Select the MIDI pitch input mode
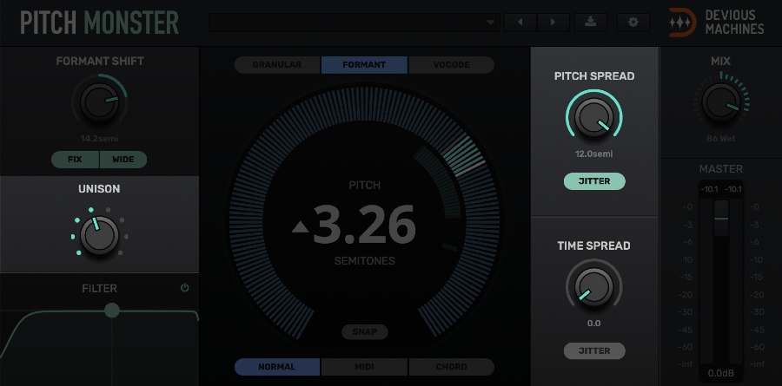Image resolution: width=782 pixels, height=386 pixels. click(x=364, y=367)
